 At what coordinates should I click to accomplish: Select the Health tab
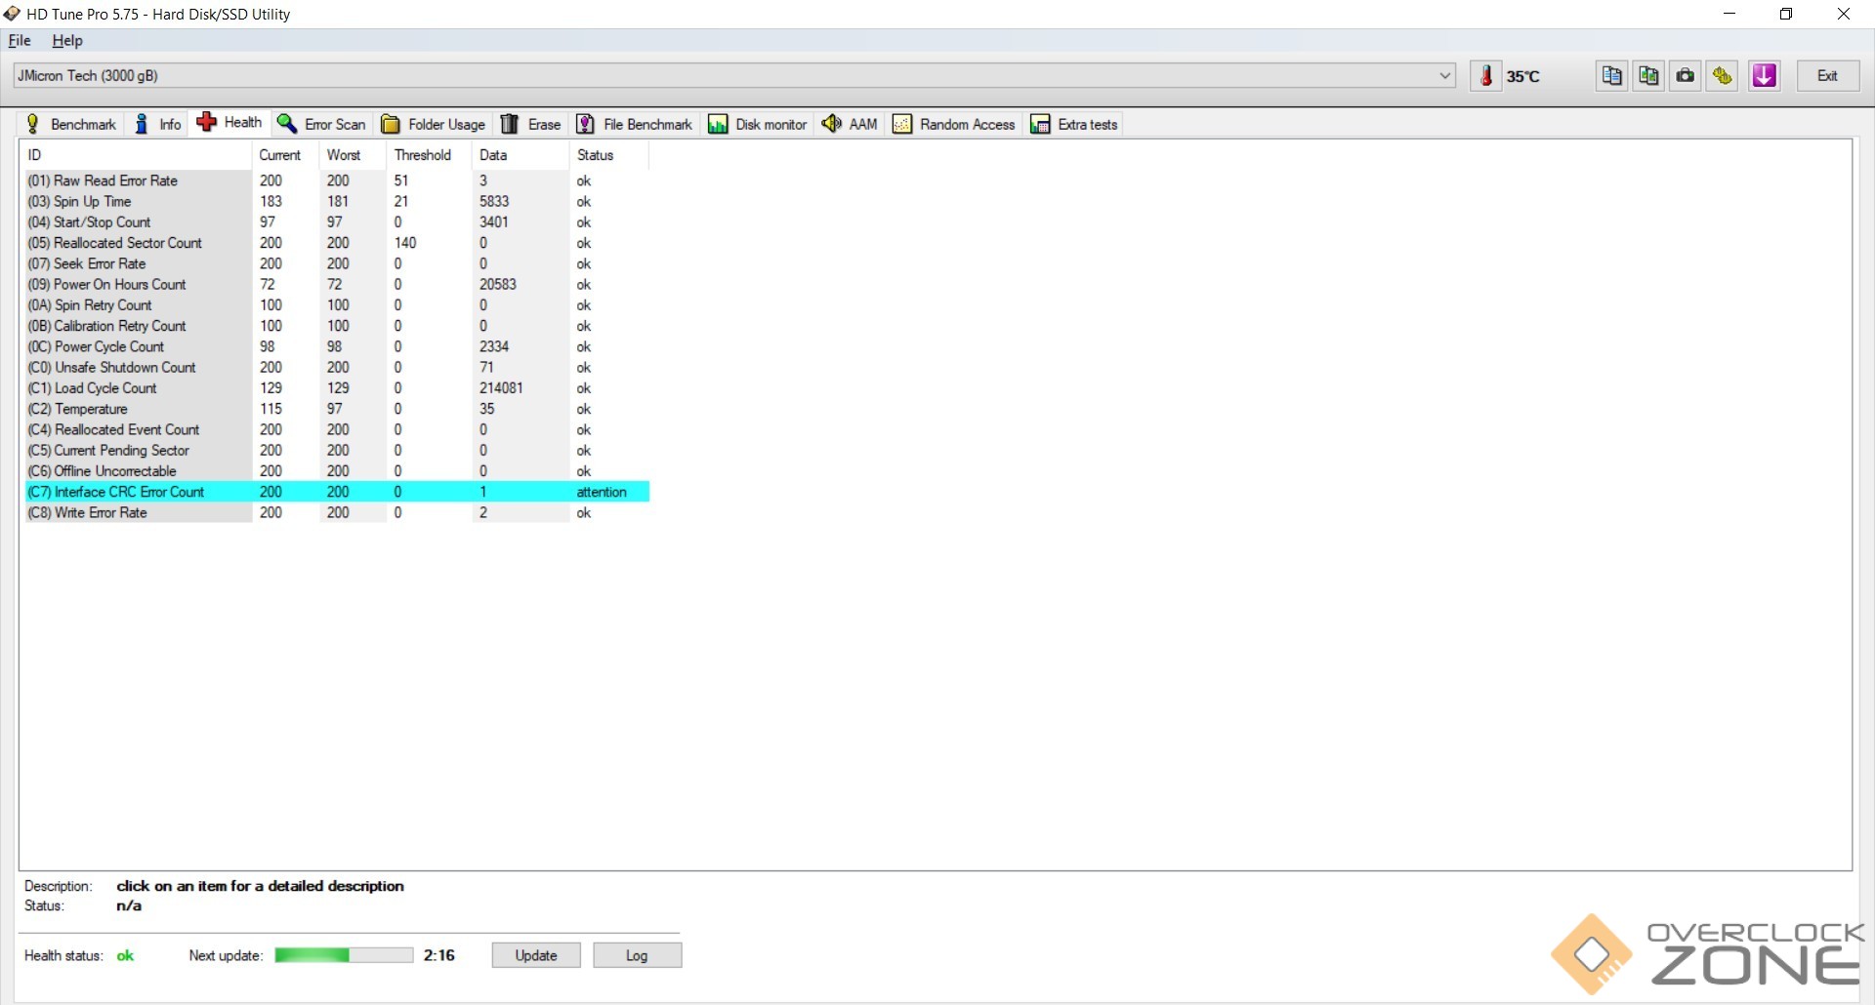point(229,123)
